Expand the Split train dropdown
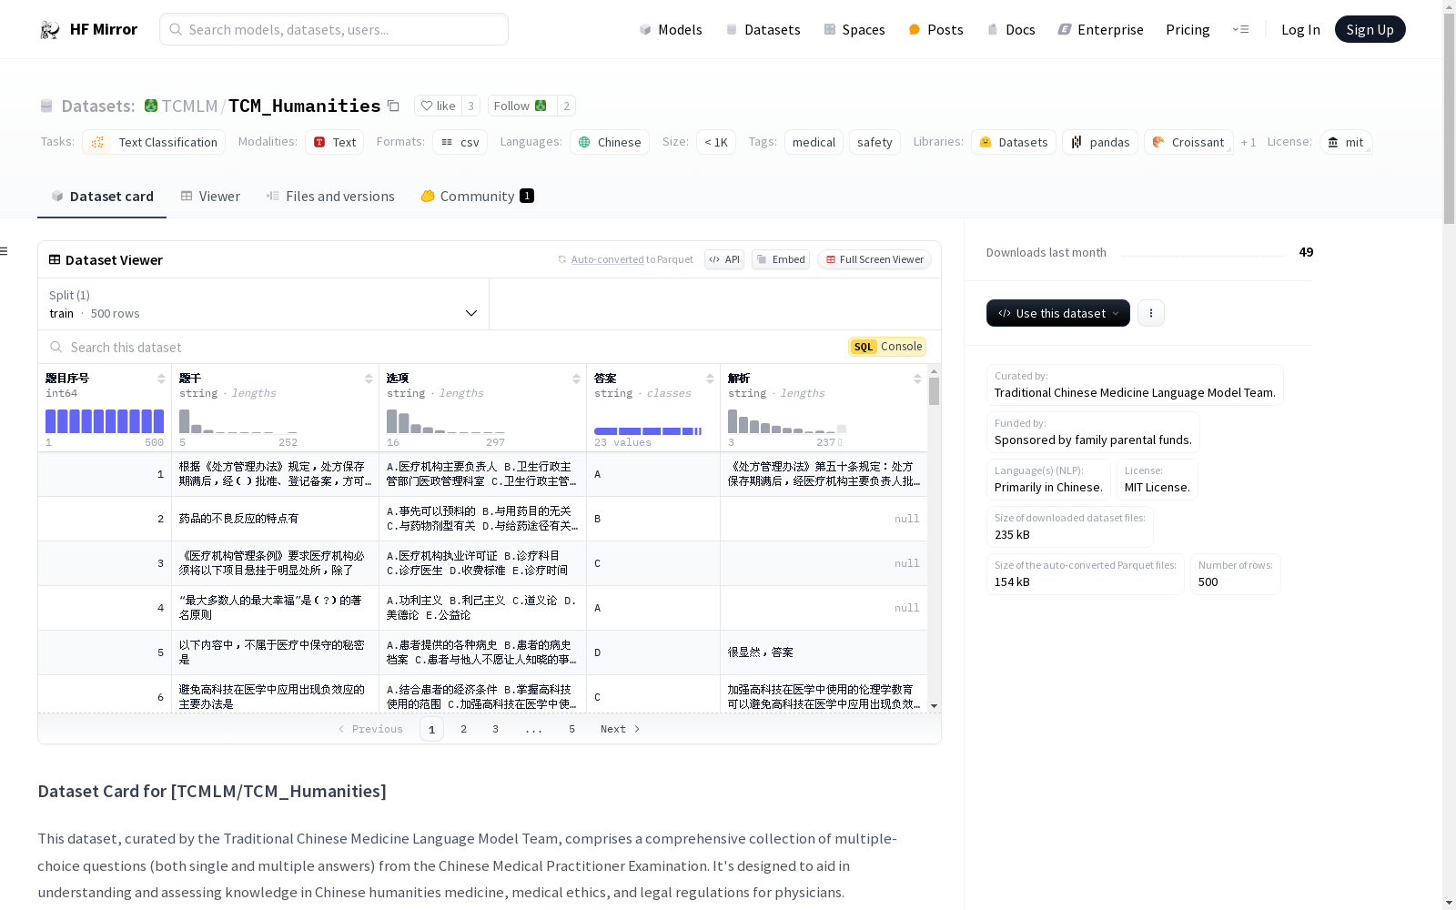 click(264, 304)
